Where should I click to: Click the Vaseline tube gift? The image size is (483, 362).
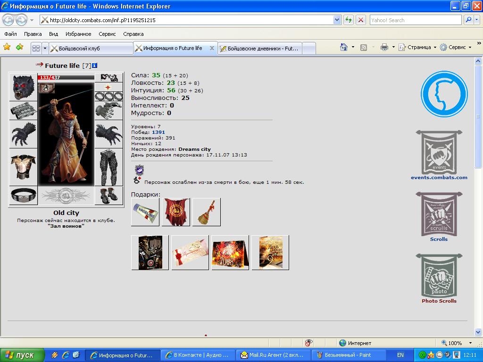[145, 212]
